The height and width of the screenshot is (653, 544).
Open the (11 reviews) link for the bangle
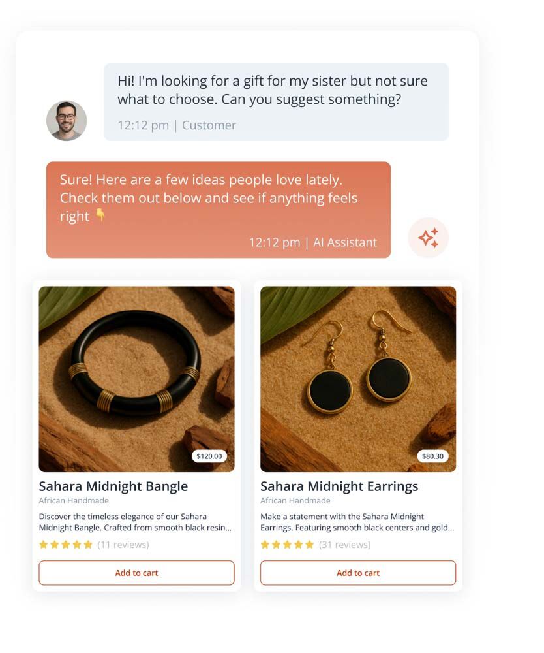123,543
